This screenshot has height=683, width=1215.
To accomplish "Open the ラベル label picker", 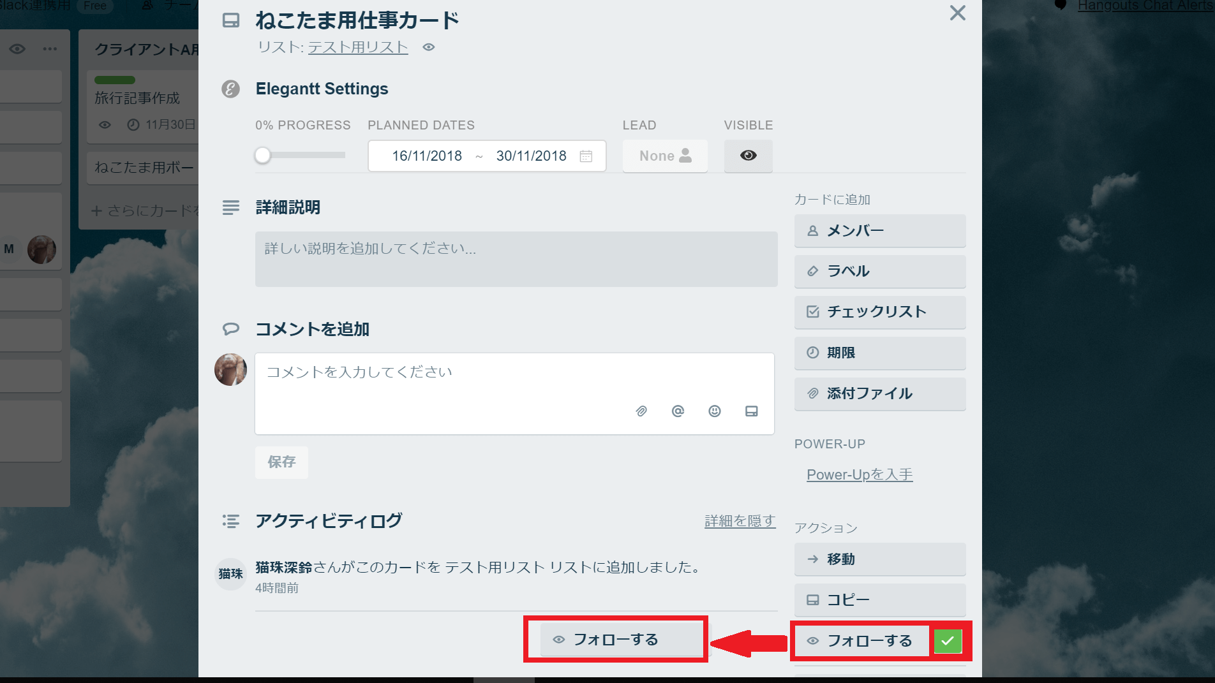I will coord(879,272).
